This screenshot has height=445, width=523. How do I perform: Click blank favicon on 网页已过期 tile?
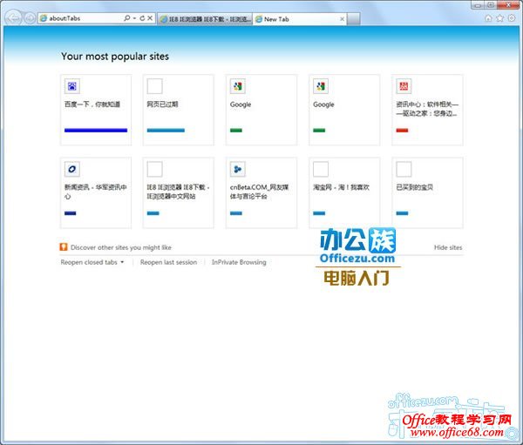(155, 86)
